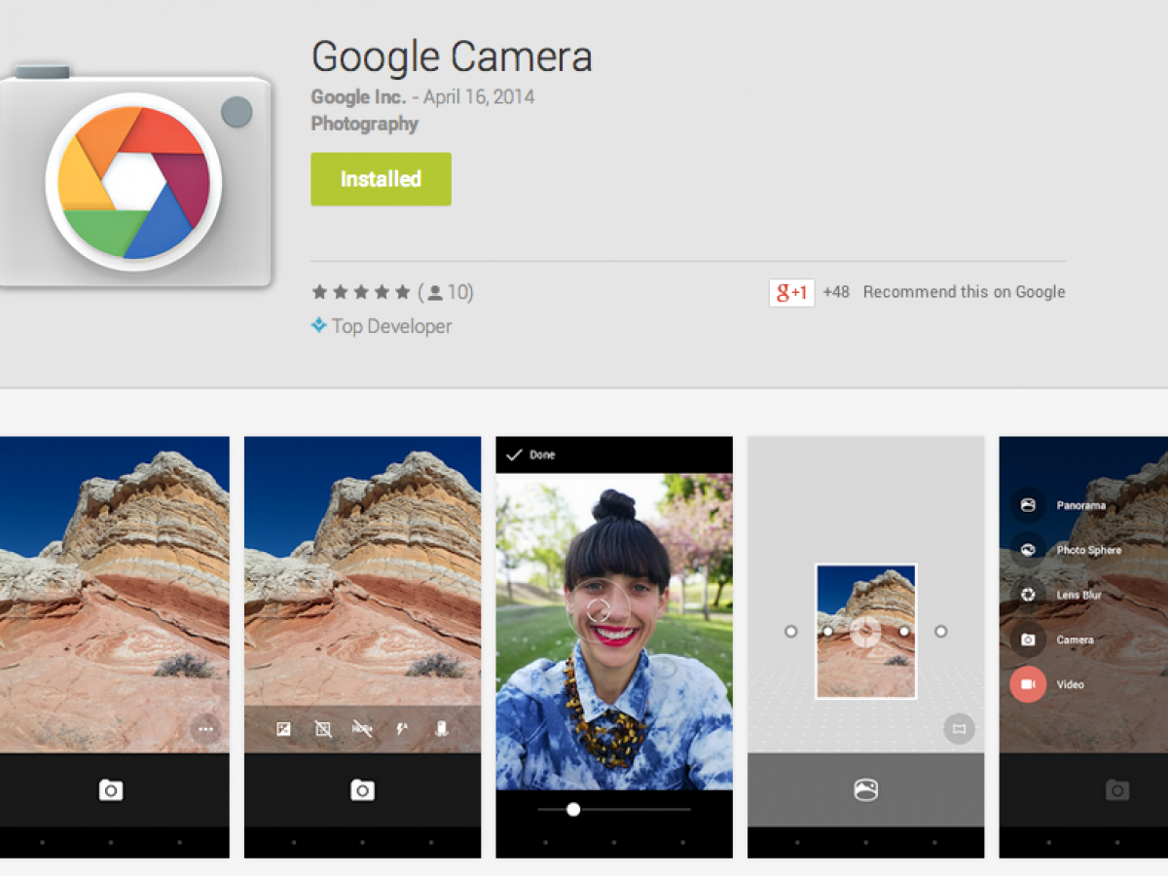This screenshot has height=876, width=1168.
Task: Tap the red Video mode button
Action: tap(1027, 684)
